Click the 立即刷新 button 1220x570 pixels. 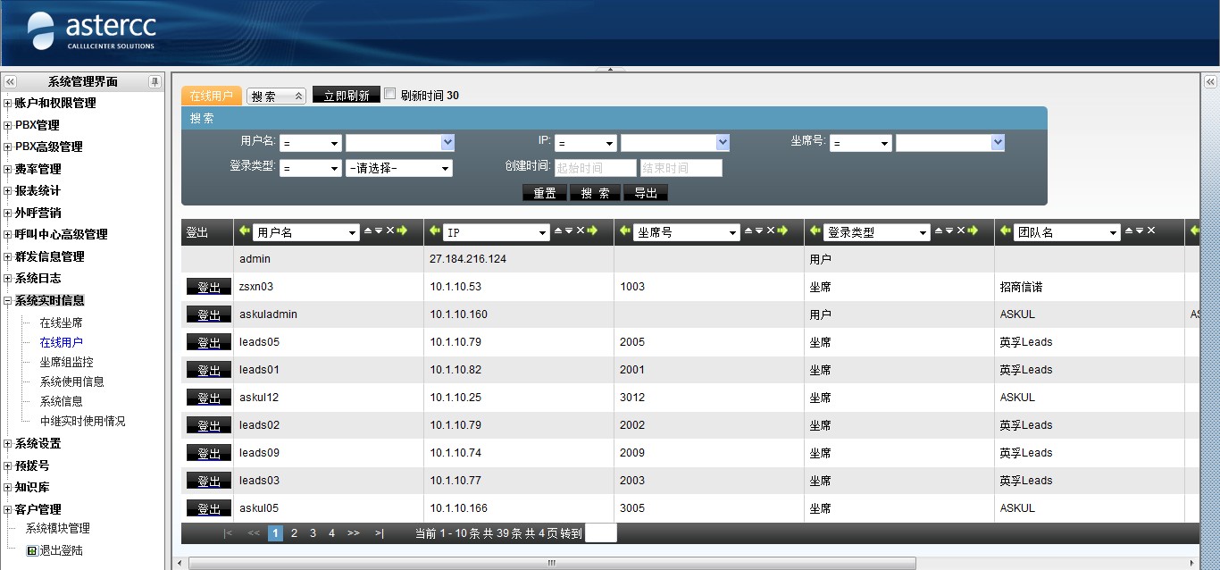(346, 96)
